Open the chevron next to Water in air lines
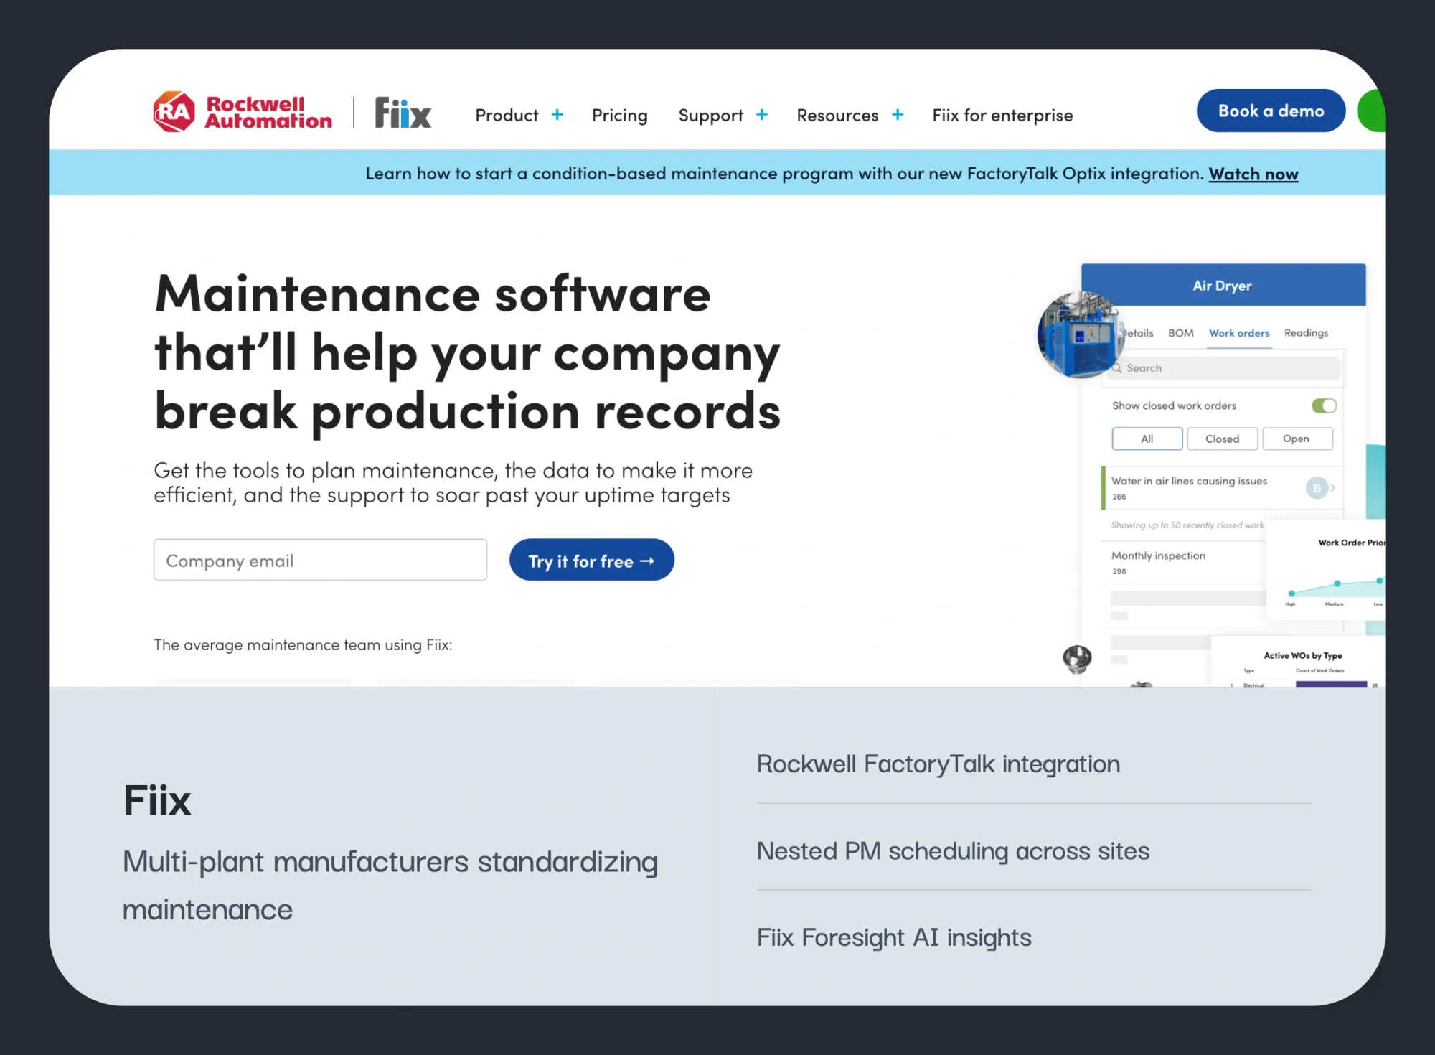Image resolution: width=1435 pixels, height=1055 pixels. click(1333, 488)
